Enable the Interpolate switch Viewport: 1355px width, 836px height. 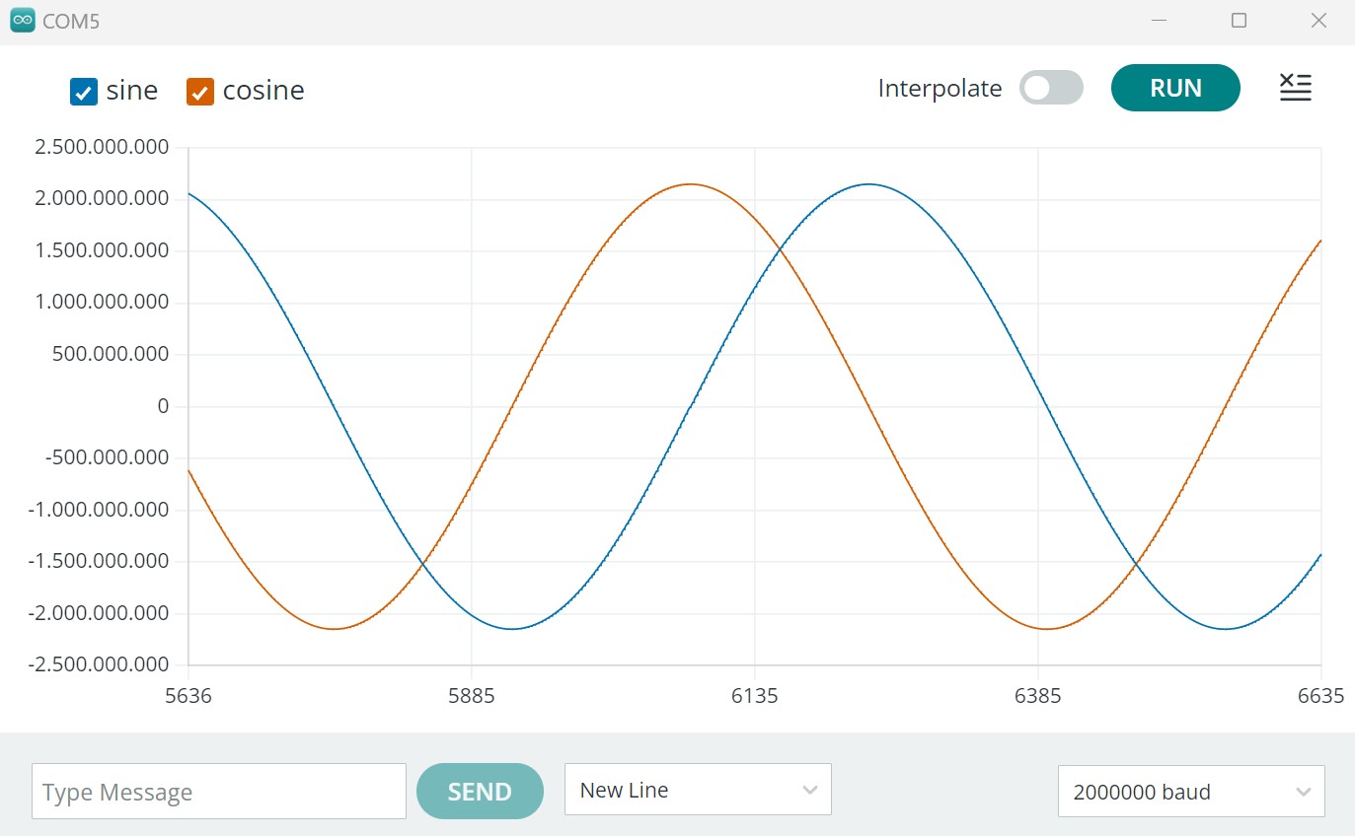(x=1051, y=88)
